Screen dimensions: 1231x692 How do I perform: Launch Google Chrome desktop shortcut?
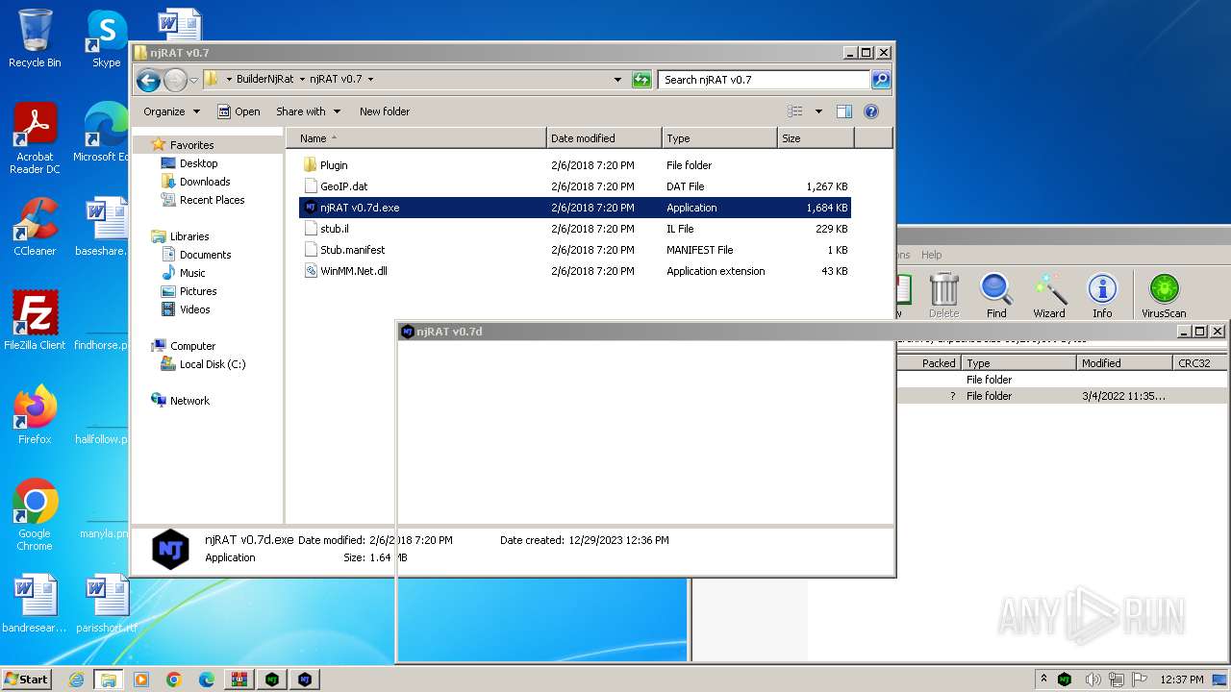(35, 515)
